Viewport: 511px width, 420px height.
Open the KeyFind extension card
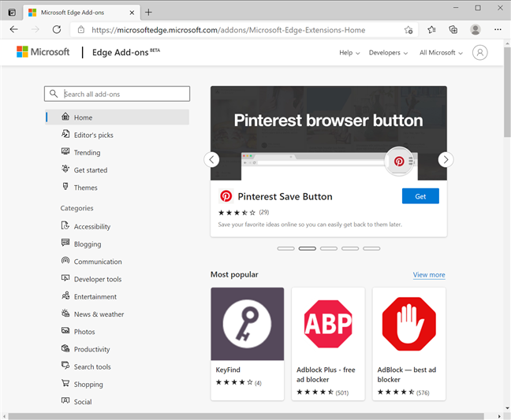tap(248, 344)
